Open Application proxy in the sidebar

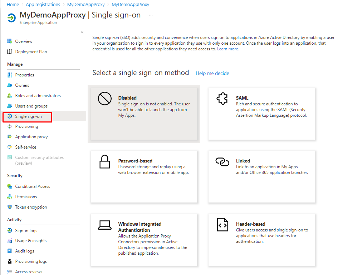click(x=31, y=137)
